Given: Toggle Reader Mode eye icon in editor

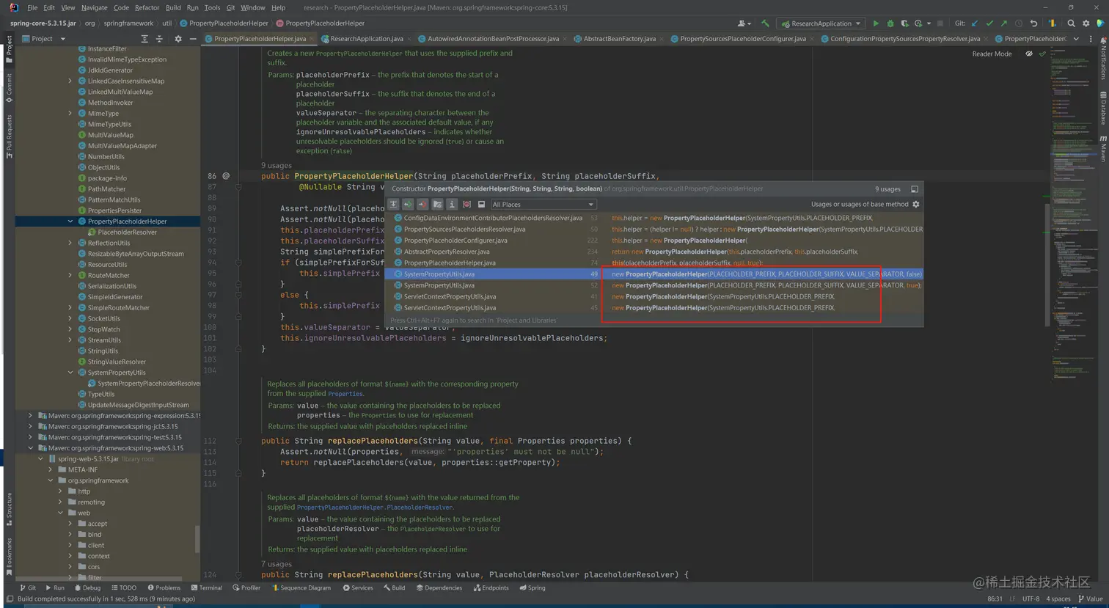Looking at the screenshot, I should pyautogui.click(x=1028, y=54).
